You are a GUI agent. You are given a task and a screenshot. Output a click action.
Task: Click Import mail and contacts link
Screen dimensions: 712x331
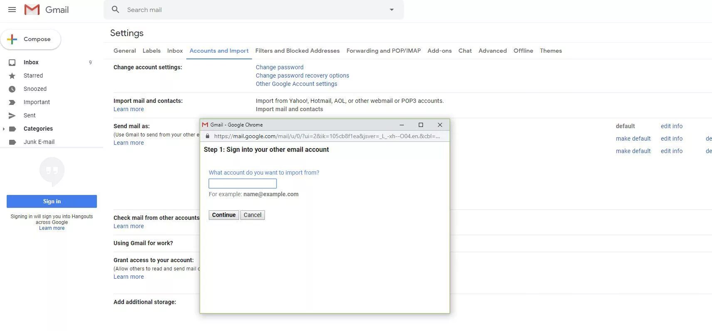[x=289, y=109]
